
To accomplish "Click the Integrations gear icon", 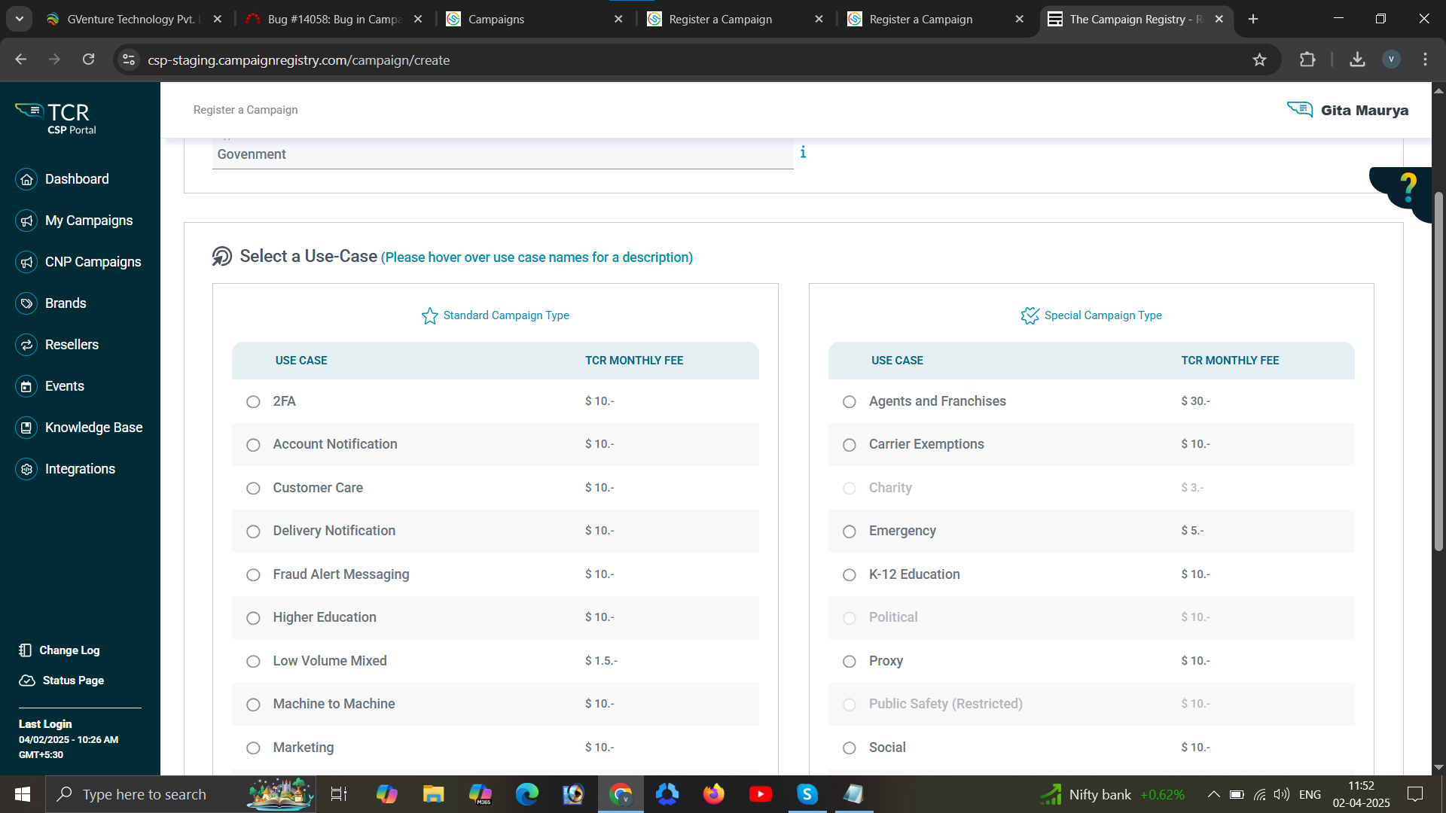I will pyautogui.click(x=26, y=469).
